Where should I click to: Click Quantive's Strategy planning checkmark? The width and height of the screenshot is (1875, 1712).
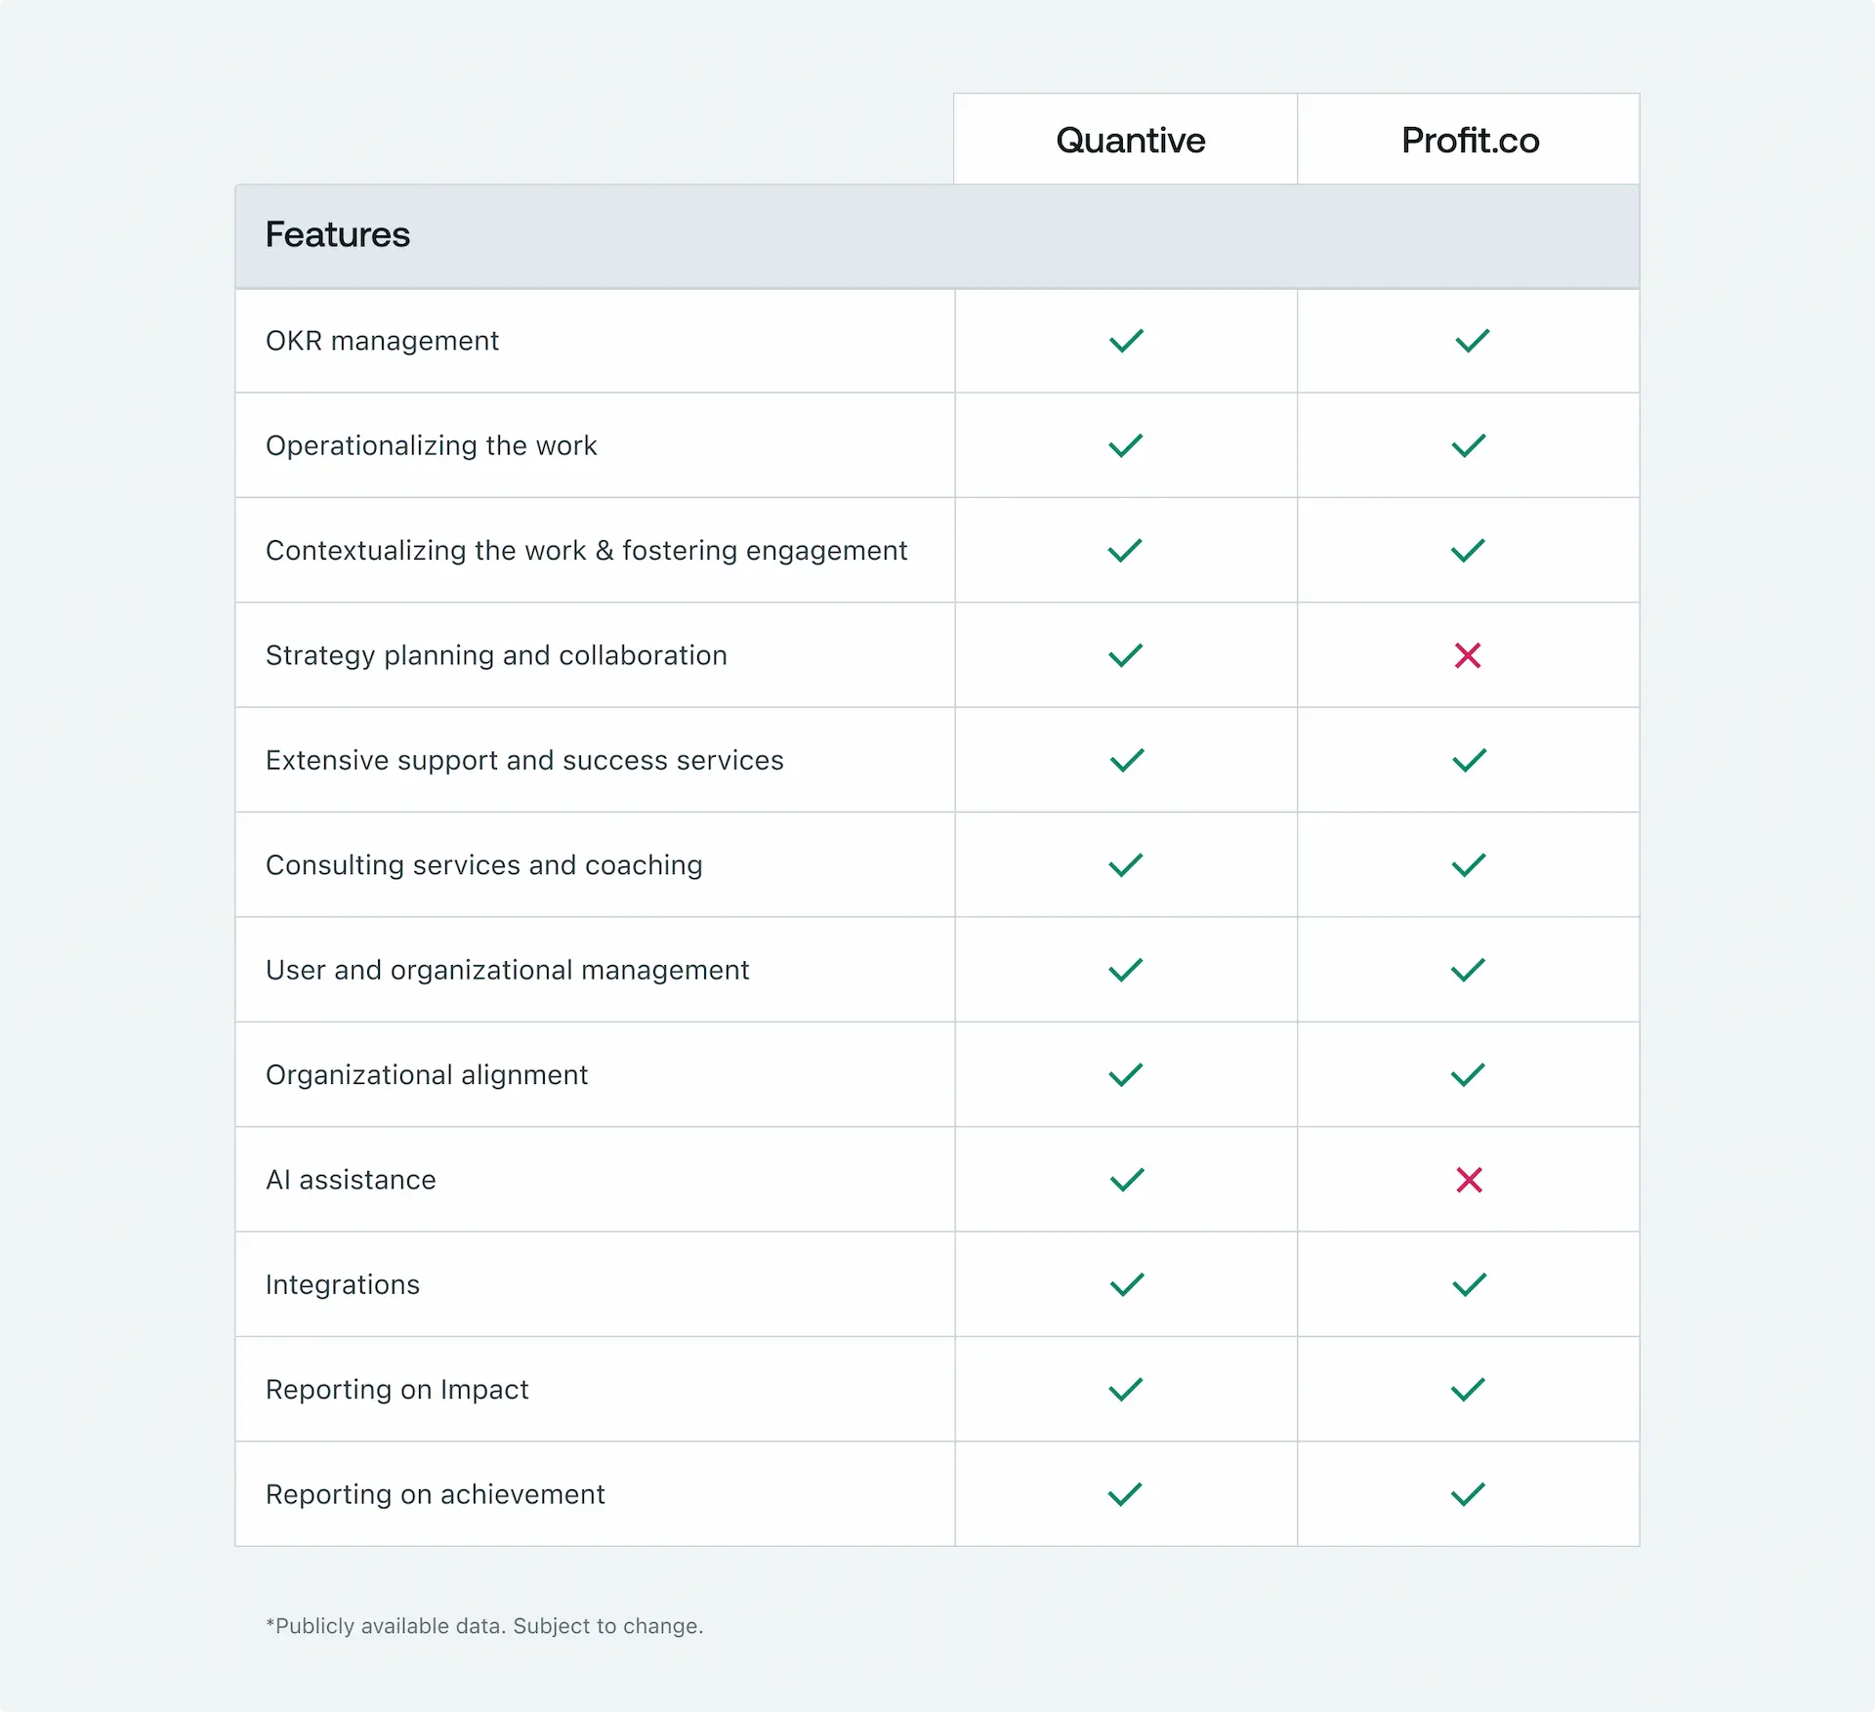1126,655
